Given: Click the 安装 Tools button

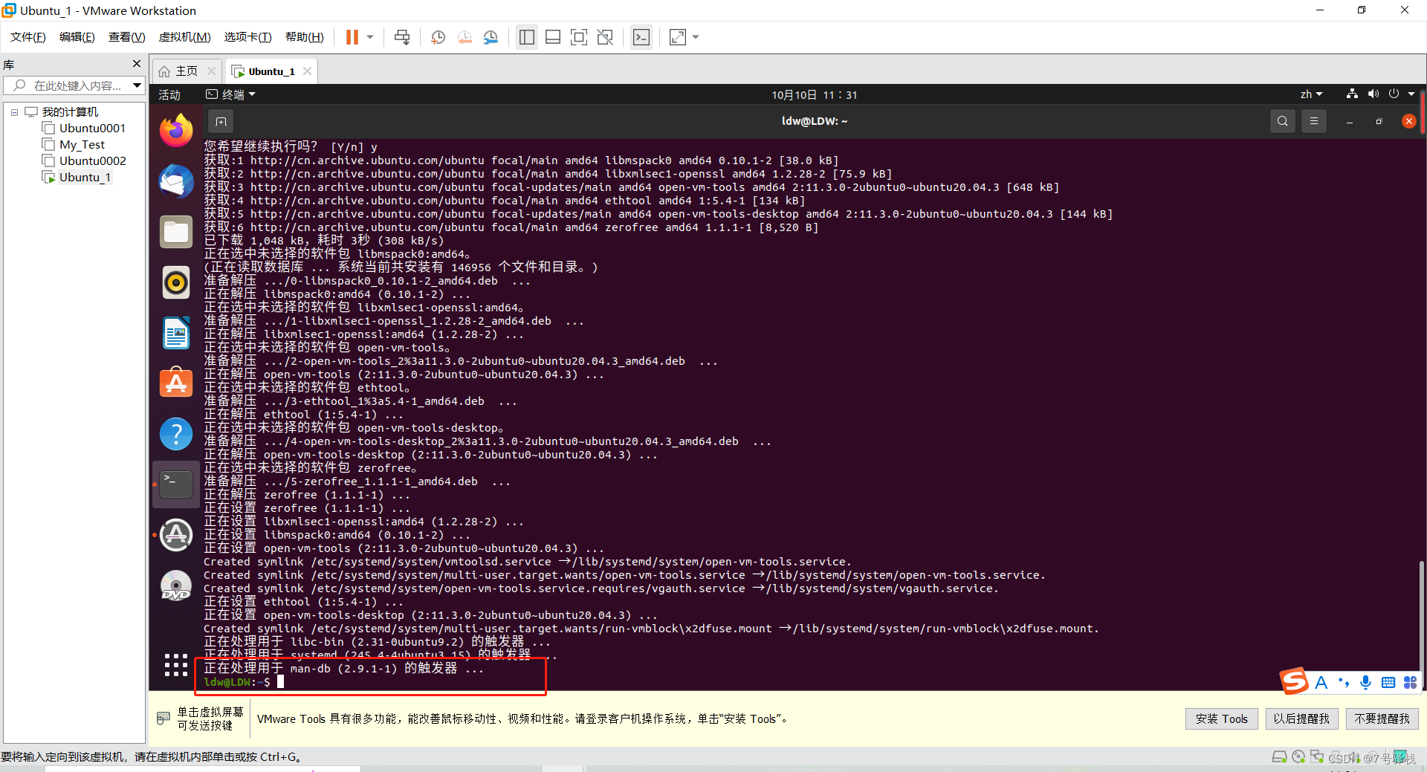Looking at the screenshot, I should 1221,719.
